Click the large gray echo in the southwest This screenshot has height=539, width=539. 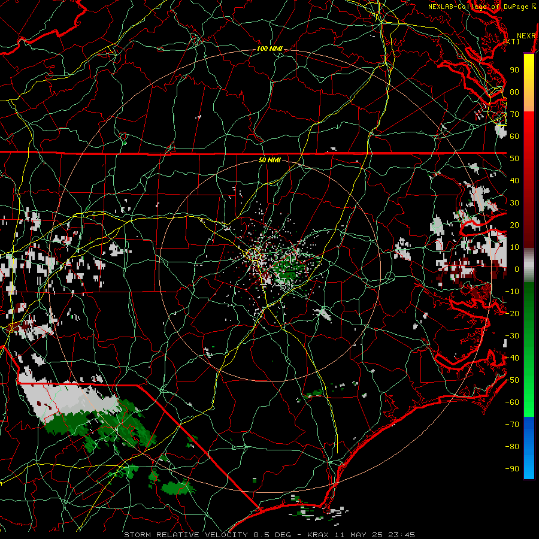click(x=69, y=401)
